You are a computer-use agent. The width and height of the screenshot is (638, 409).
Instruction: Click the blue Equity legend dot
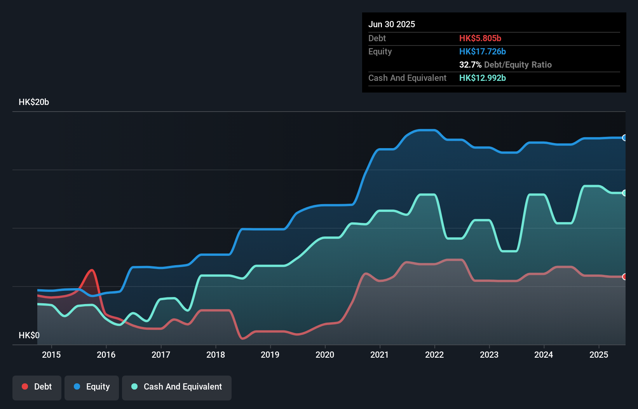77,386
